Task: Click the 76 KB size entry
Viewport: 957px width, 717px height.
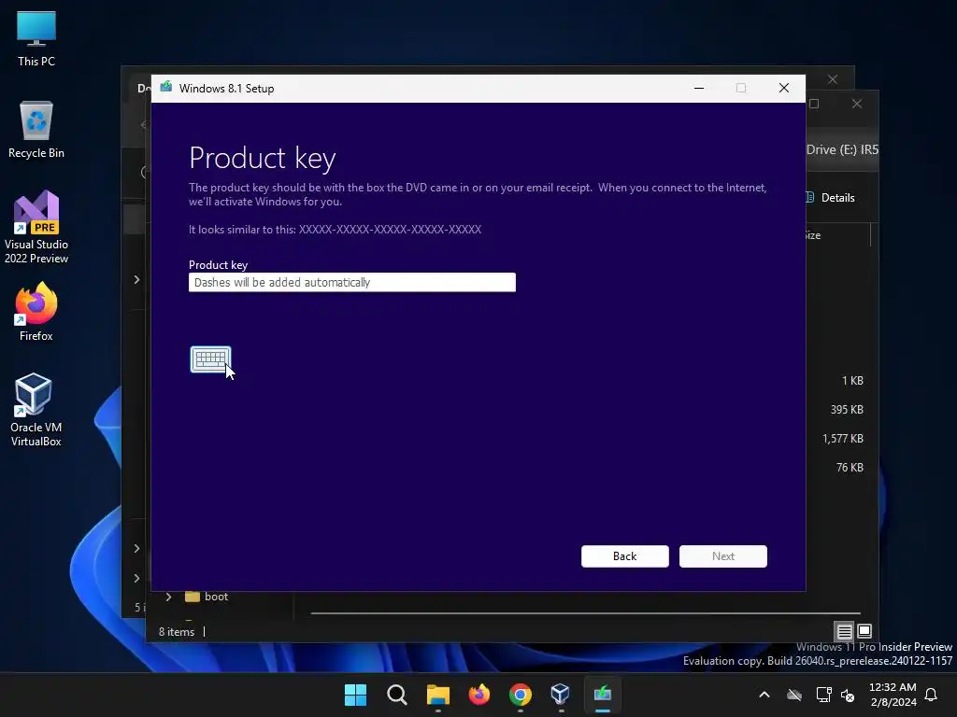Action: coord(850,468)
